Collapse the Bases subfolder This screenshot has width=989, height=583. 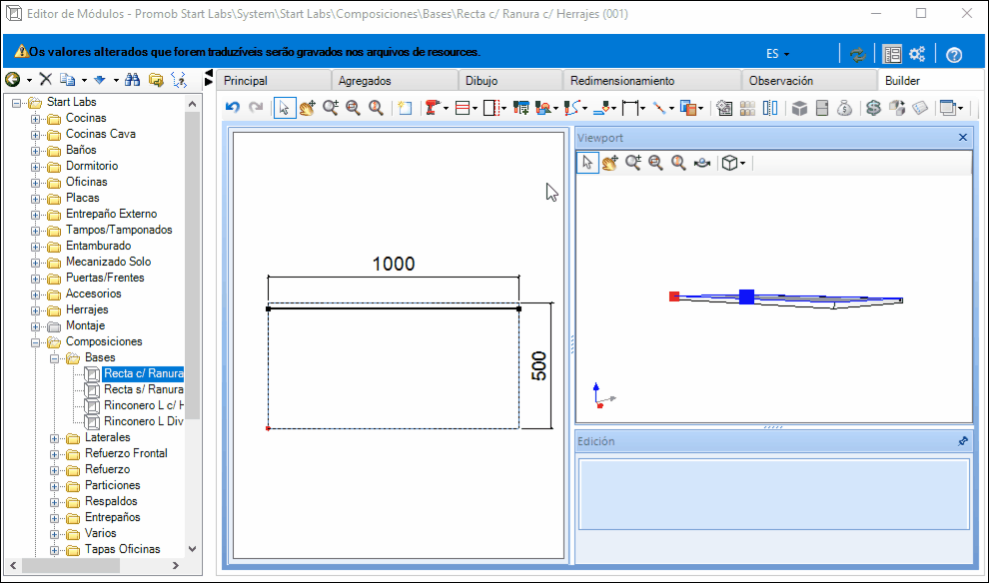coord(55,358)
